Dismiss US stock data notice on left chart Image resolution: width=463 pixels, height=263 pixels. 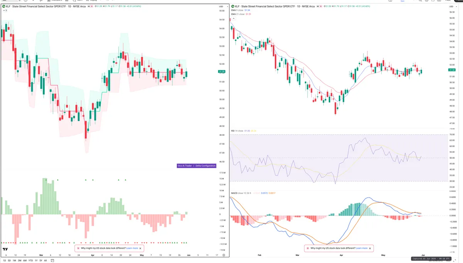tap(140, 248)
